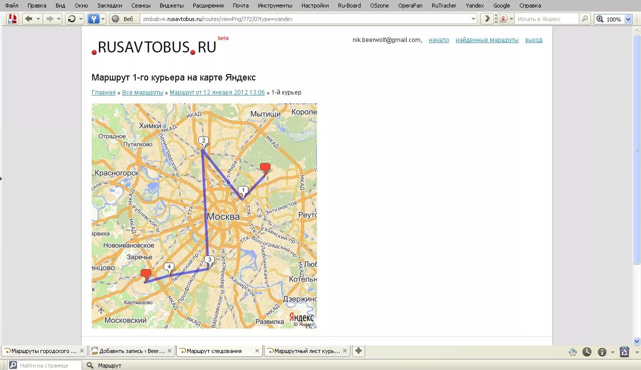Close the Добавить запись tab

coord(169,351)
